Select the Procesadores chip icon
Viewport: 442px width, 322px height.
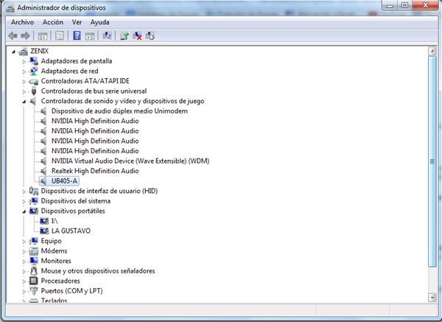point(34,281)
